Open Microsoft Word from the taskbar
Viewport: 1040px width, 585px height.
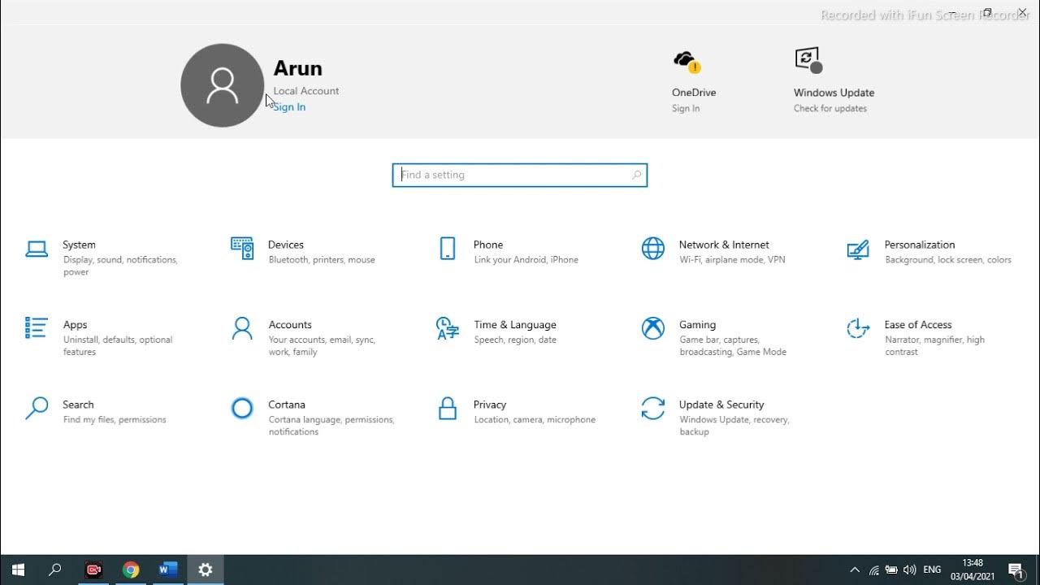coord(168,570)
